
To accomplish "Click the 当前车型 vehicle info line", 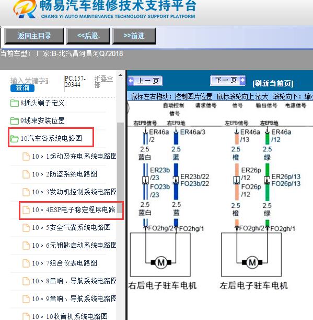I will (62, 53).
